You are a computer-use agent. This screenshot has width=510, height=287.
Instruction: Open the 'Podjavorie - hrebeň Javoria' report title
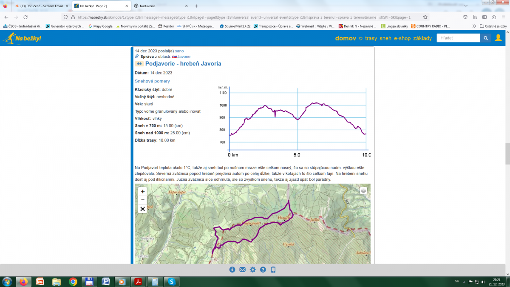[x=183, y=64]
